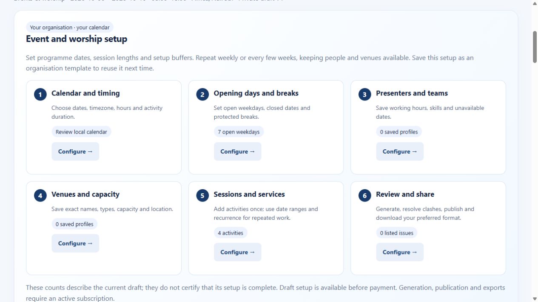Viewport: 538px width, 302px height.
Task: Open Configure for Sessions and services
Action: point(237,252)
